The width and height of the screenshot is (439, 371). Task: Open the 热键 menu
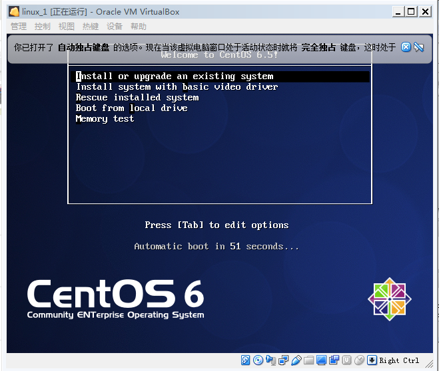pos(91,26)
